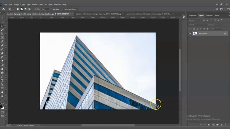Open the layer Opacity dropdown
Screen dimensions: 230x129
click(218, 25)
